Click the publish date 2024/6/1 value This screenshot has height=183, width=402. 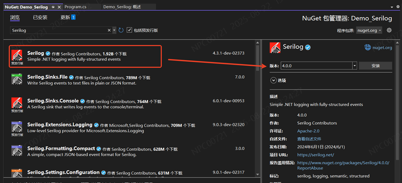coord(321,147)
